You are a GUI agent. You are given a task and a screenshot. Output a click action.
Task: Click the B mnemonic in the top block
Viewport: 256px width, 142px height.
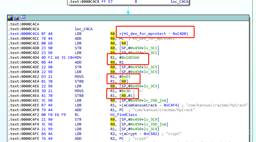(136, 2)
